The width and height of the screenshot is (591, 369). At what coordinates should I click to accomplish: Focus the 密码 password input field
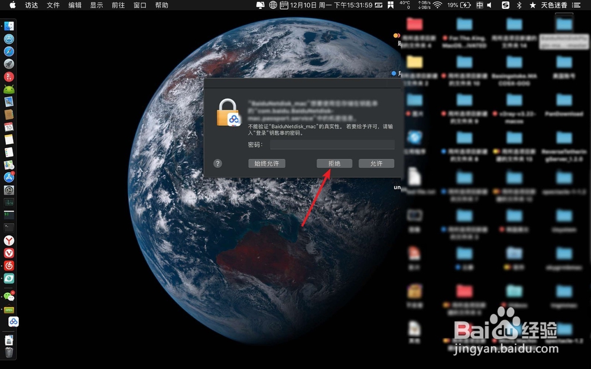[332, 144]
